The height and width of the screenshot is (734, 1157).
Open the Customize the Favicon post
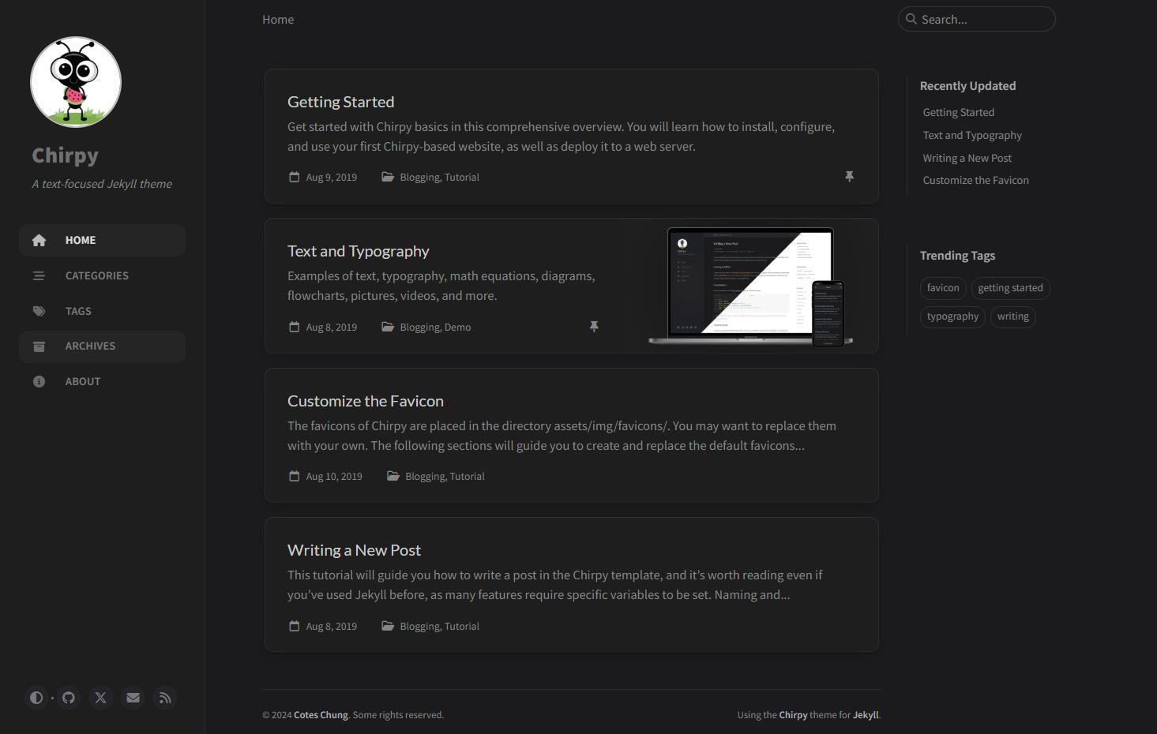[365, 401]
